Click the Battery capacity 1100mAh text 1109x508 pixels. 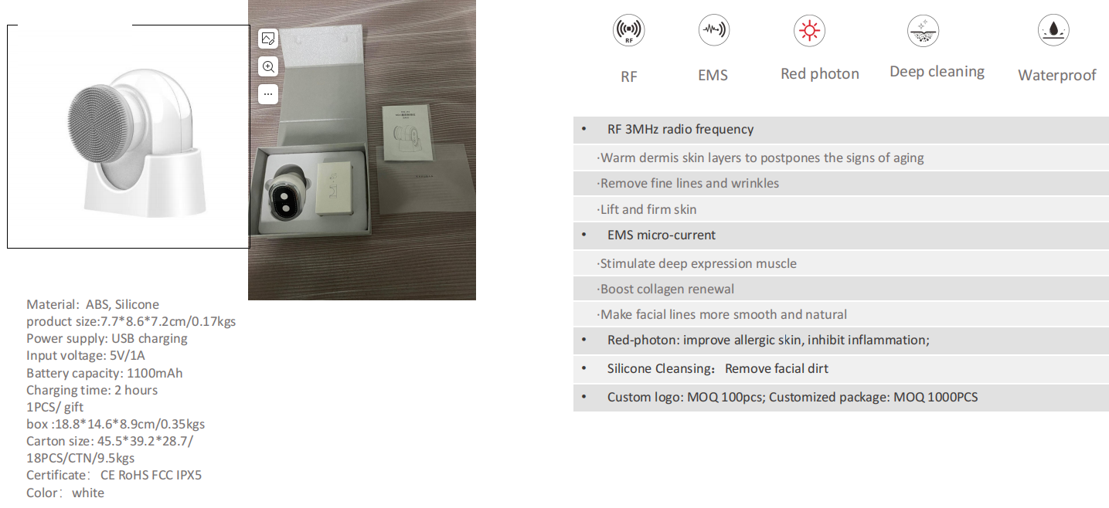[104, 373]
